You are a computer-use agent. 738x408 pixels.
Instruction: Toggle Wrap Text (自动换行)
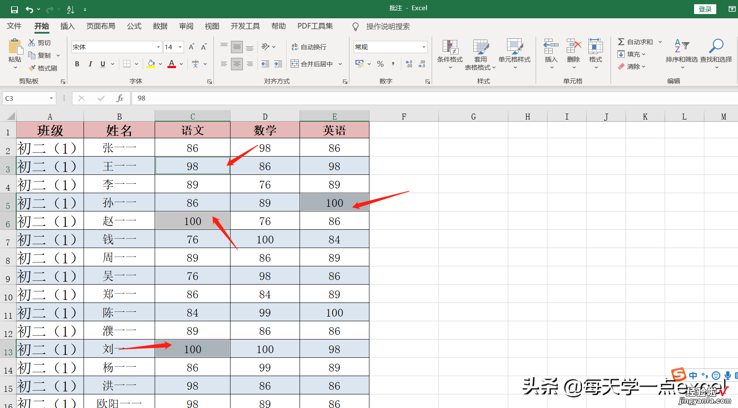pyautogui.click(x=309, y=47)
